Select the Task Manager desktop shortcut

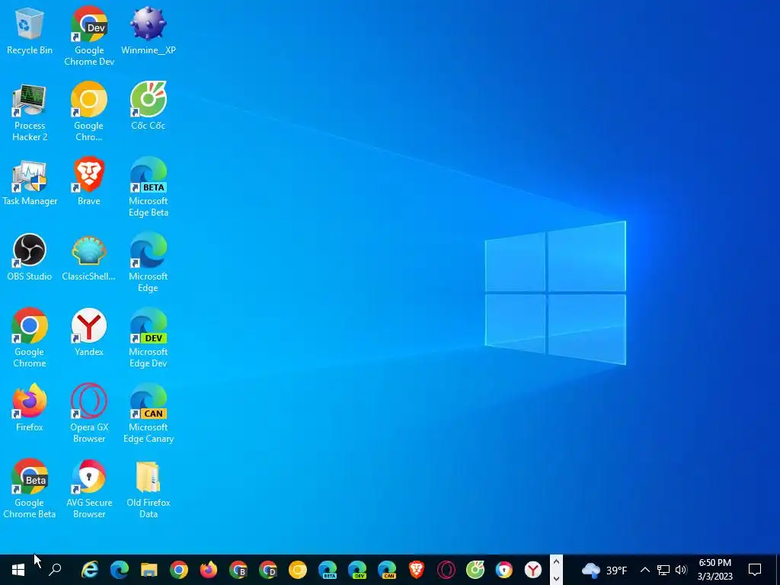click(x=30, y=182)
